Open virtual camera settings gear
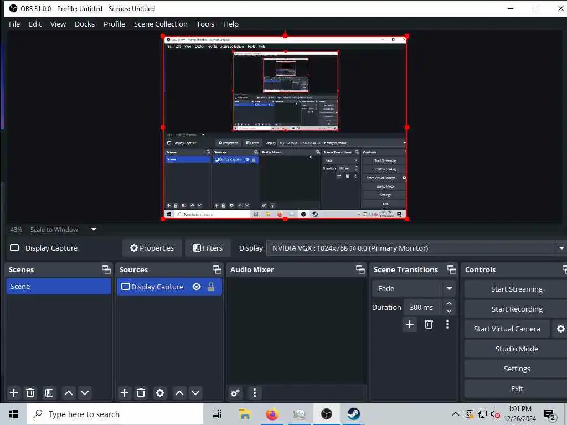The height and width of the screenshot is (425, 567). click(x=560, y=329)
